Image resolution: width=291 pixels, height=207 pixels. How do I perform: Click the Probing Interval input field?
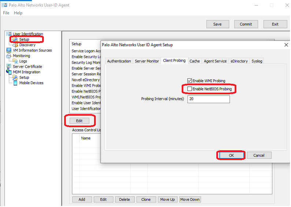click(x=209, y=99)
